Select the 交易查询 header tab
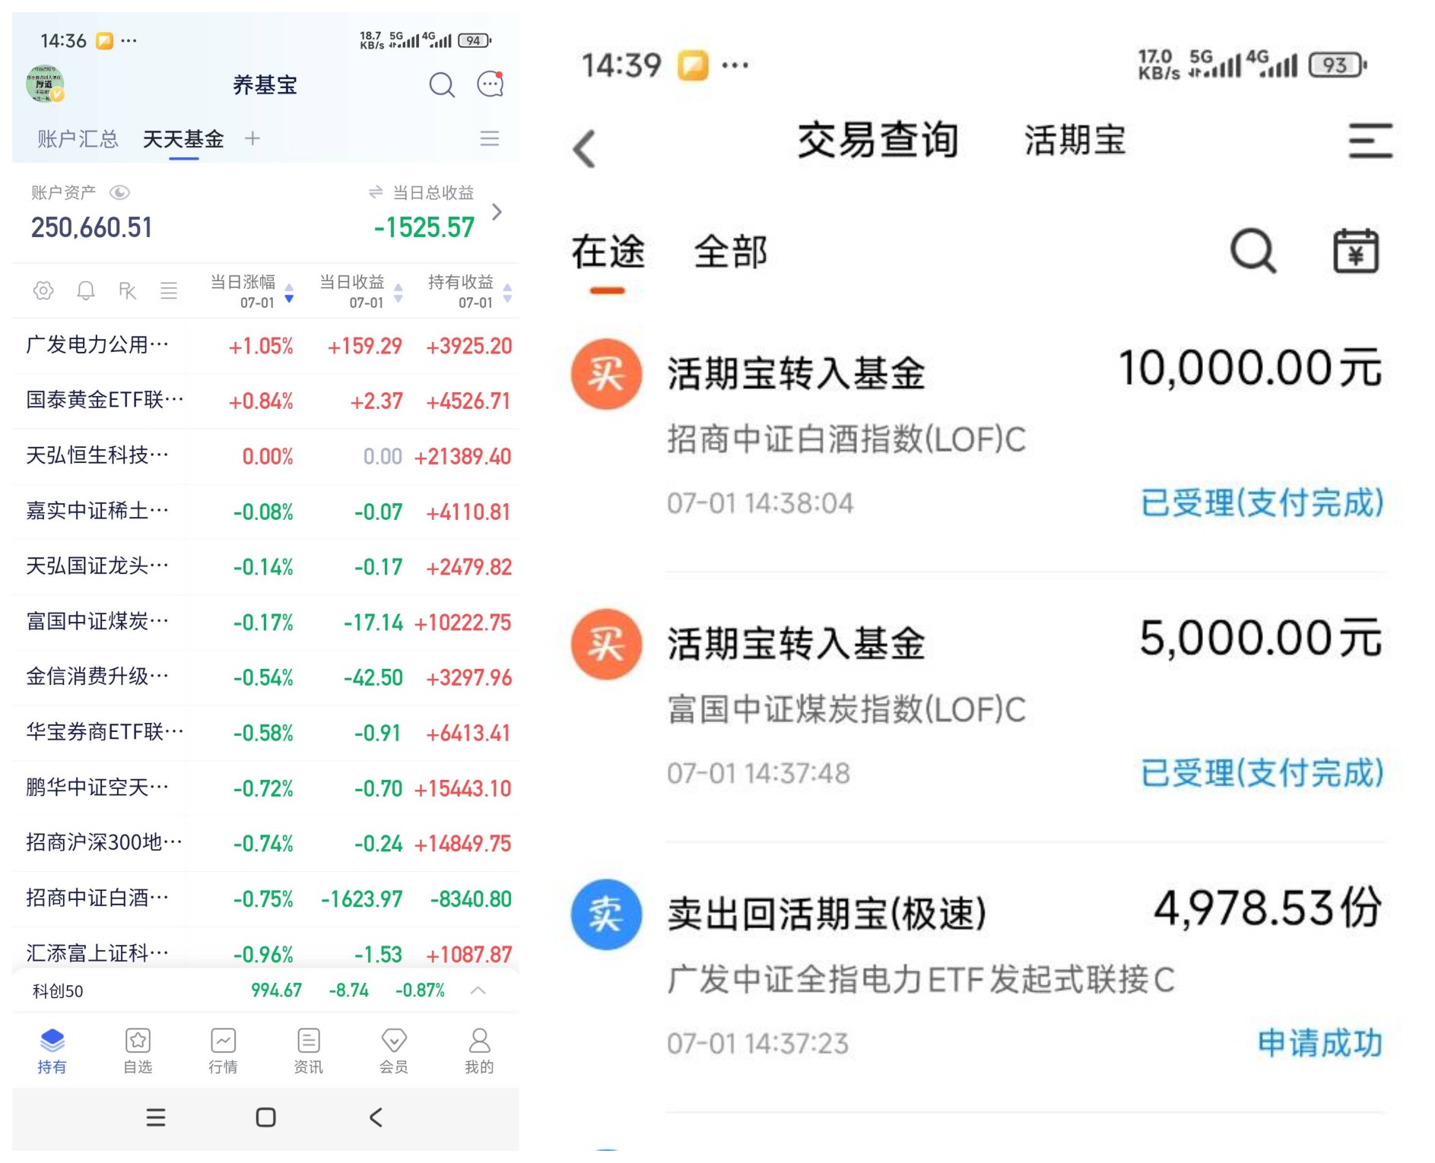The height and width of the screenshot is (1163, 1435). (878, 141)
